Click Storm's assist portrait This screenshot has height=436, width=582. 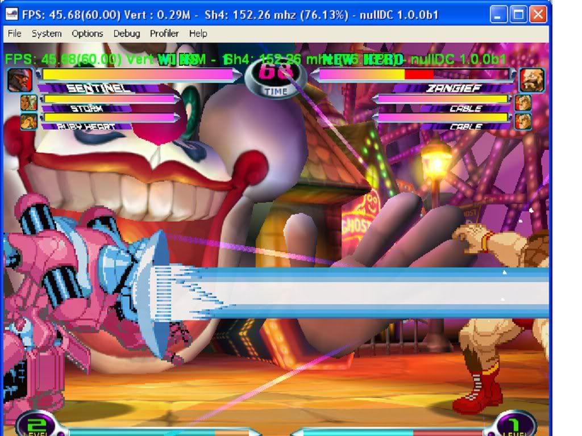(x=29, y=103)
